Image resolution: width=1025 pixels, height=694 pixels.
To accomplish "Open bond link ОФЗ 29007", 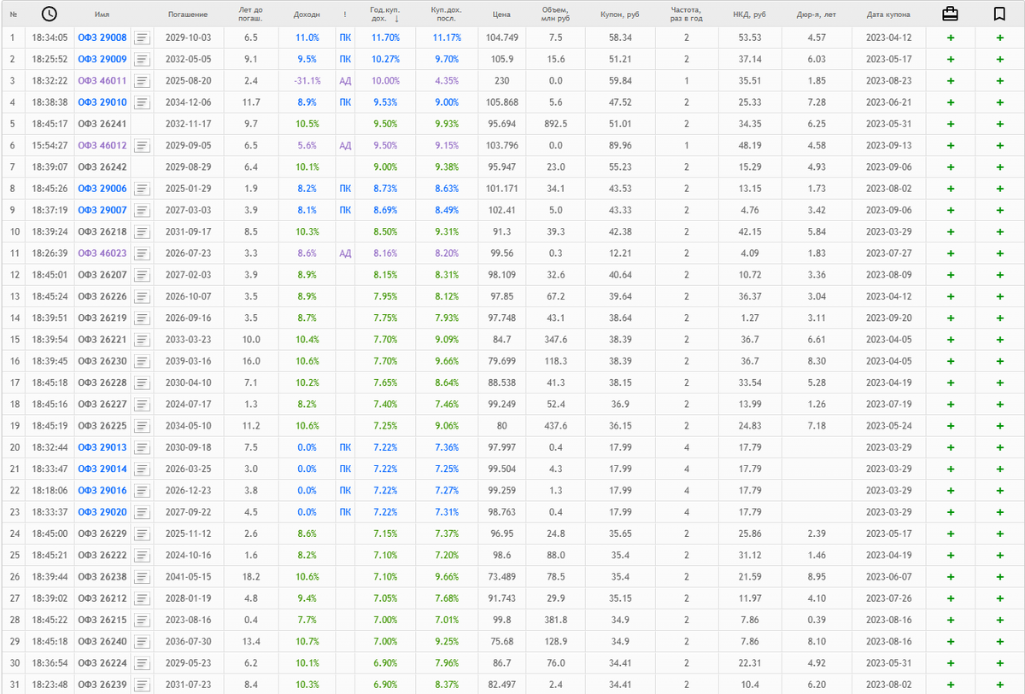I will tap(102, 210).
